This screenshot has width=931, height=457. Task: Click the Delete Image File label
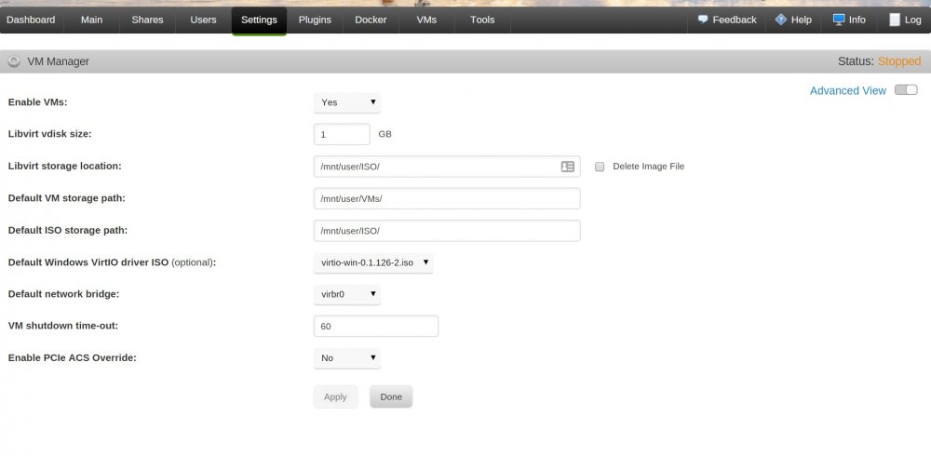point(648,167)
